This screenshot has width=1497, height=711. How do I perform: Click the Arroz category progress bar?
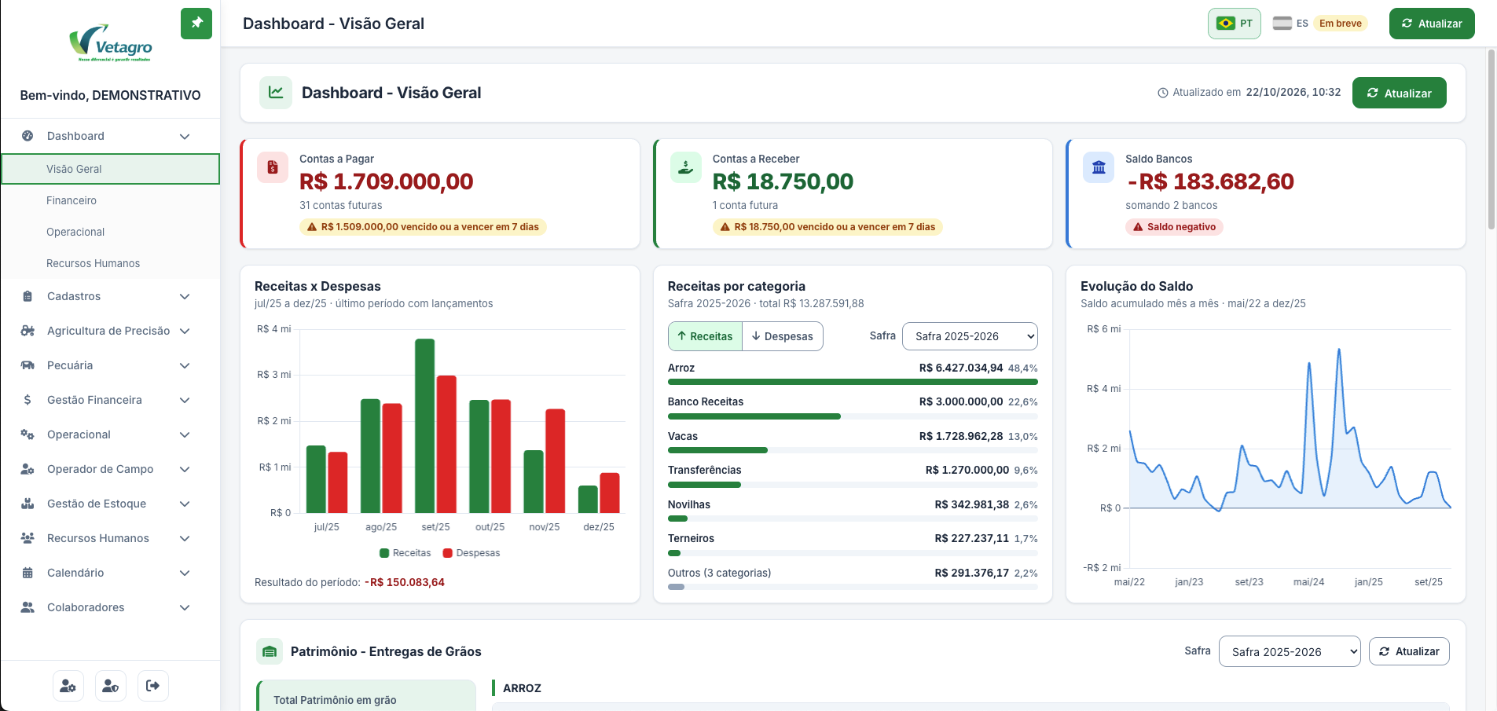(853, 382)
